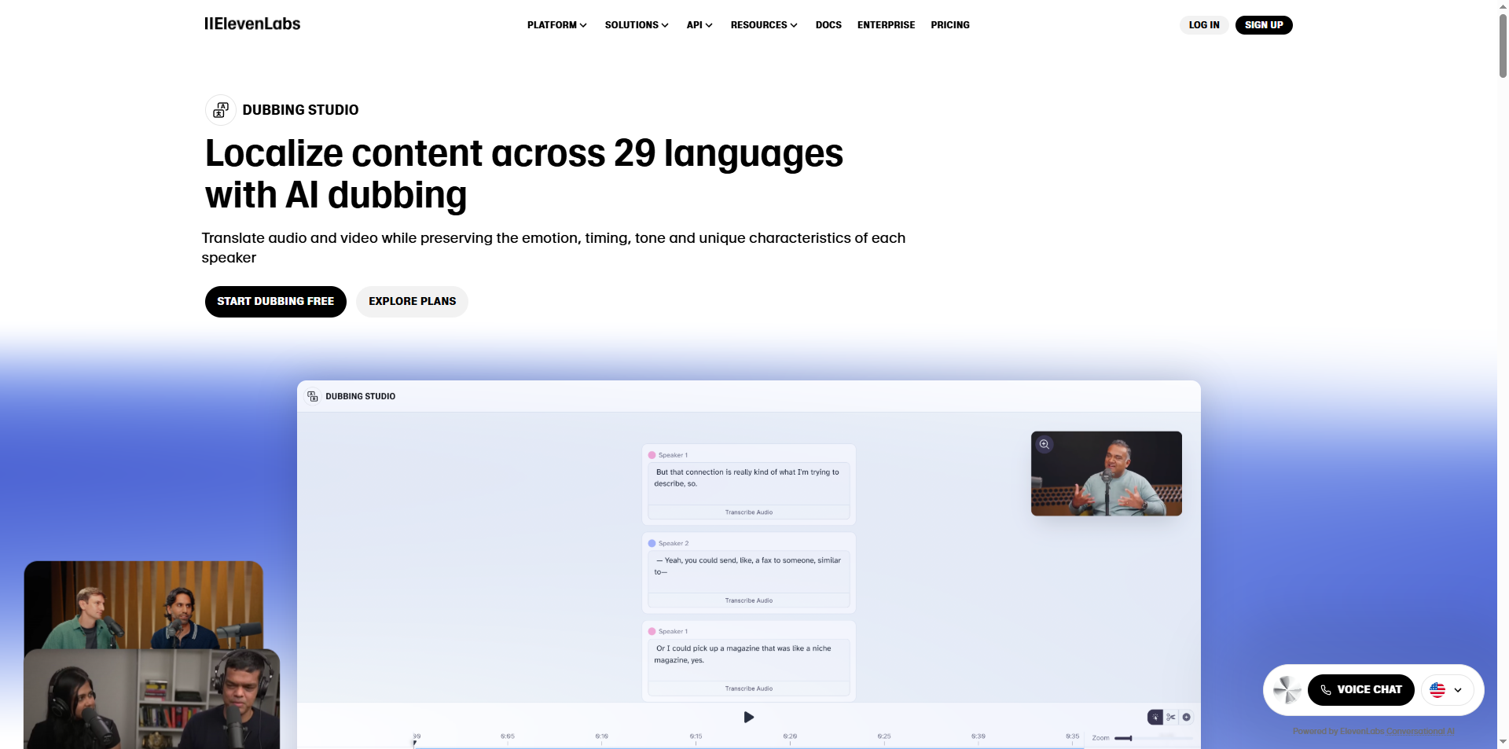Open the Powered by ElevenLabs Conversational AI link

pyautogui.click(x=1372, y=730)
